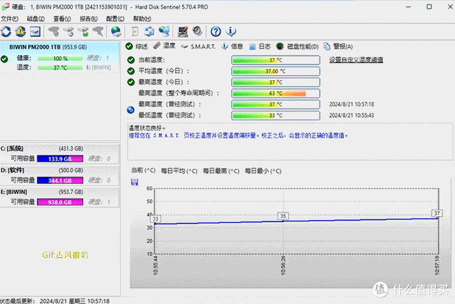Image resolution: width=455 pixels, height=304 pixels.
Task: Switch to the 信息 tab
Action: pyautogui.click(x=232, y=46)
